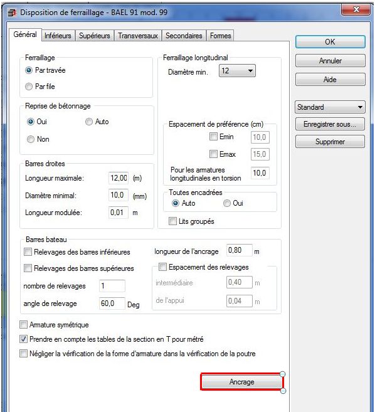
Task: Switch to the Inférieurs tab
Action: pos(58,36)
